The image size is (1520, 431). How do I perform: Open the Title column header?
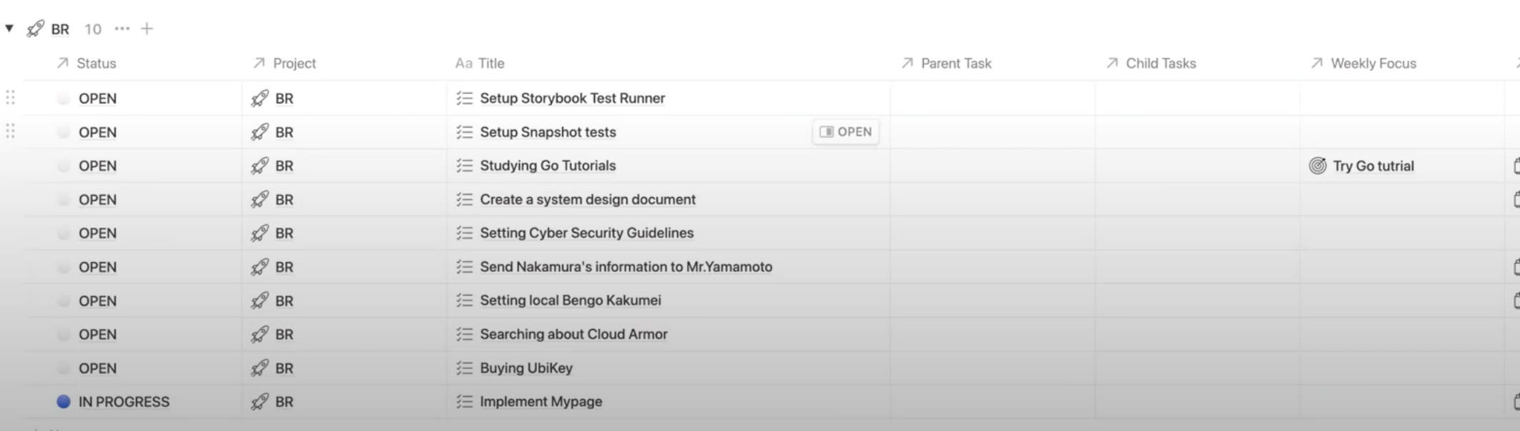click(x=480, y=64)
